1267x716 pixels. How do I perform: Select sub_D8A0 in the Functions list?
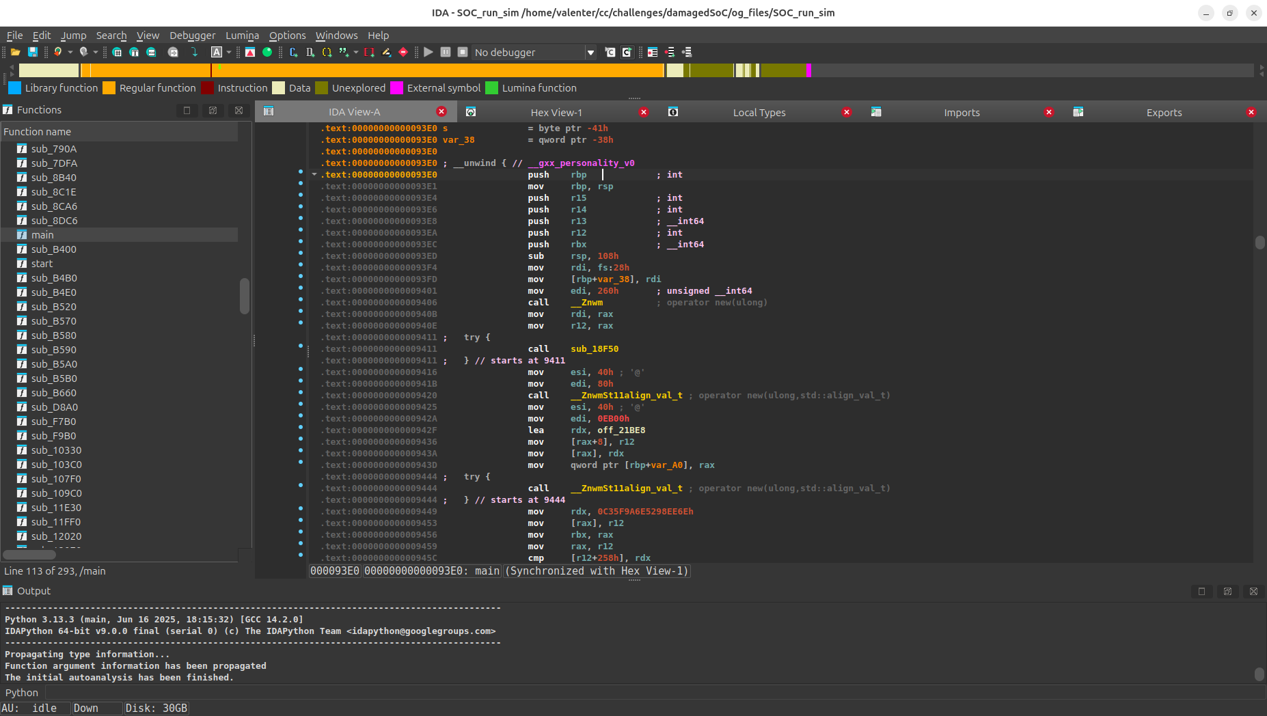pos(120,407)
